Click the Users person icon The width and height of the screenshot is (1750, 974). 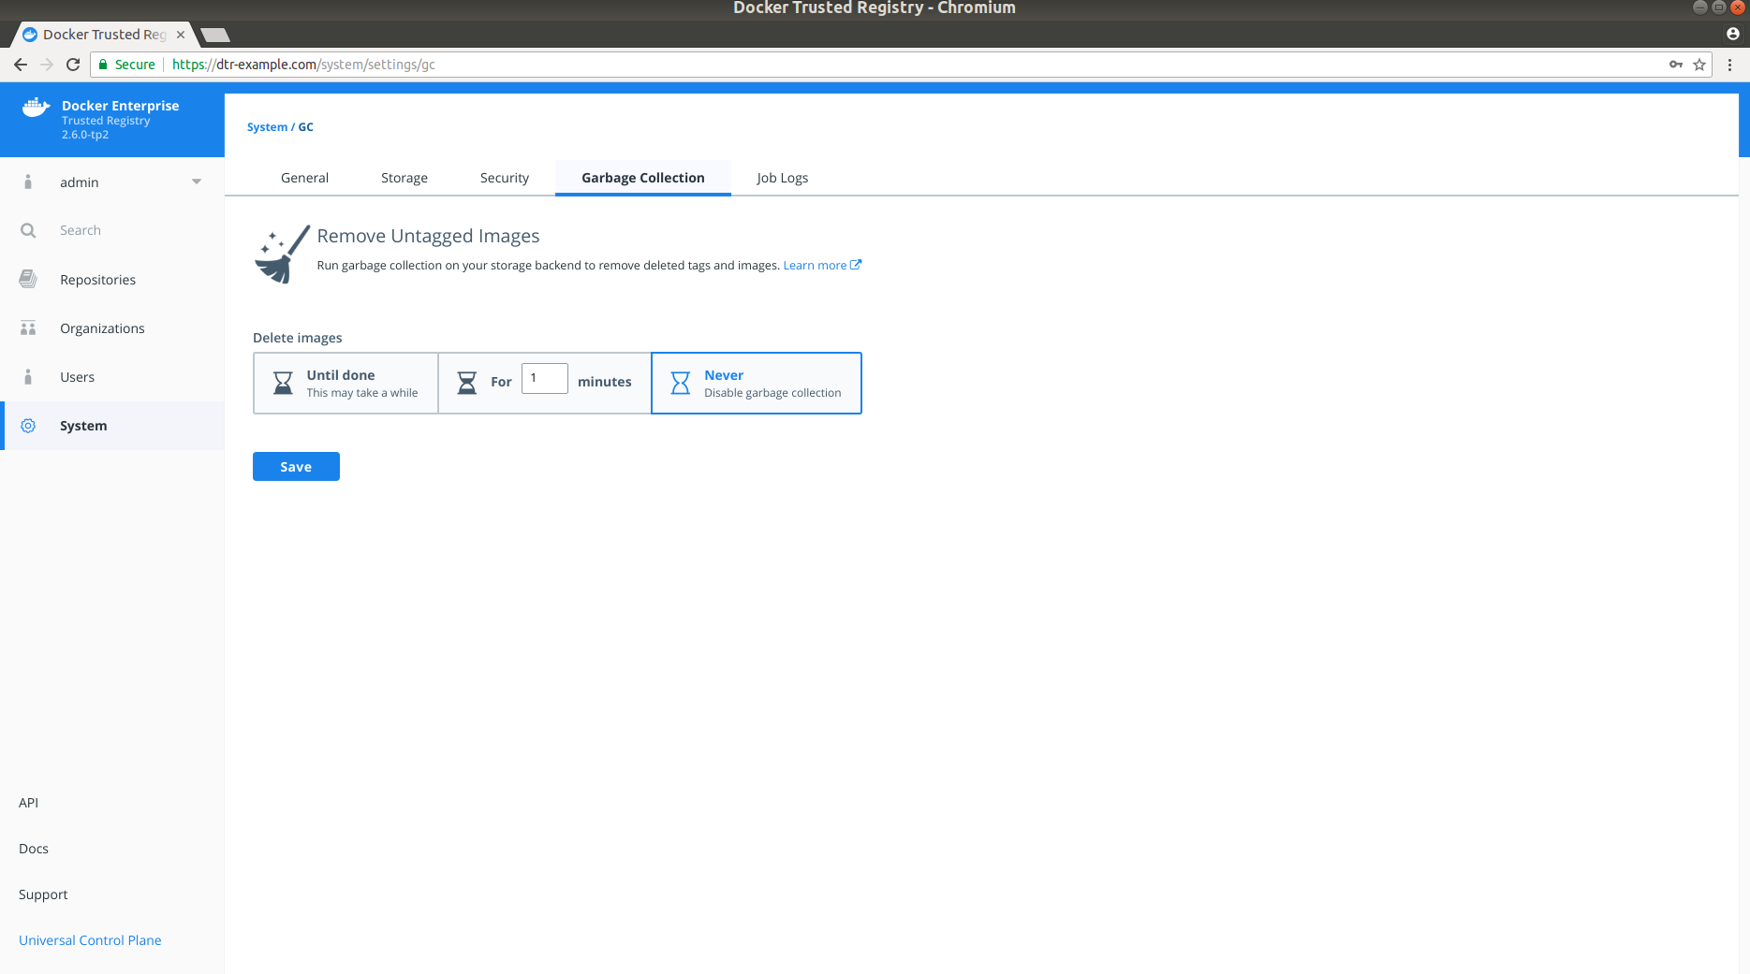click(x=28, y=377)
